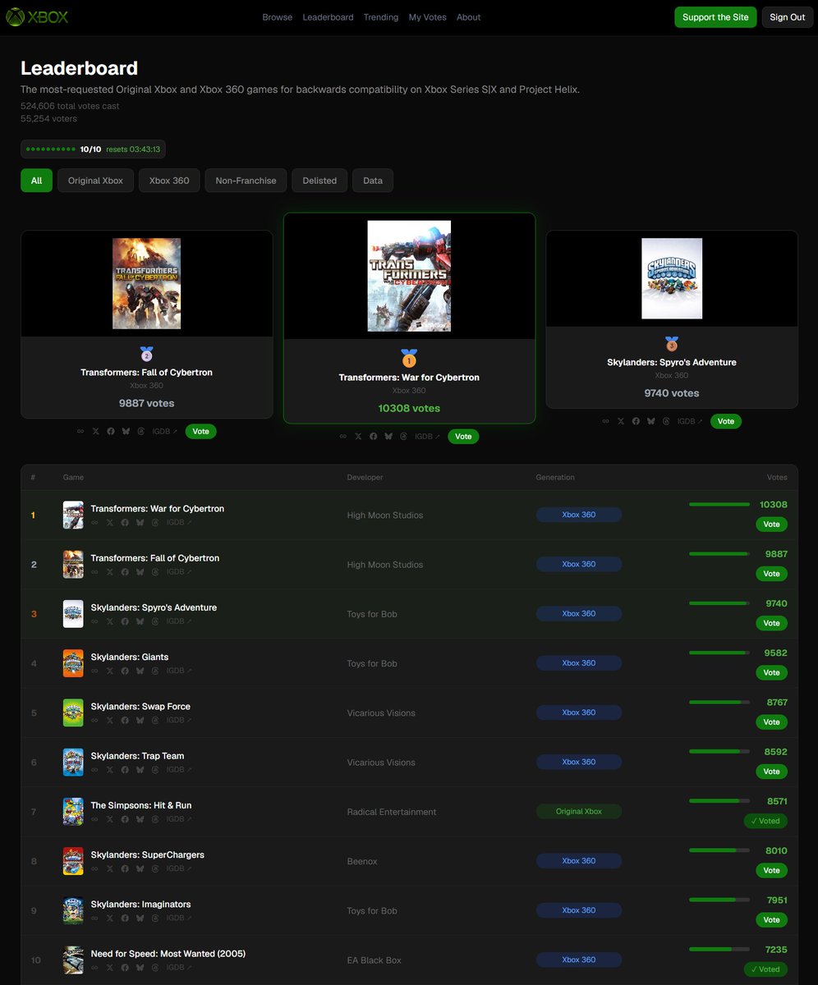View My Votes page
Viewport: 818px width, 985px height.
(427, 17)
